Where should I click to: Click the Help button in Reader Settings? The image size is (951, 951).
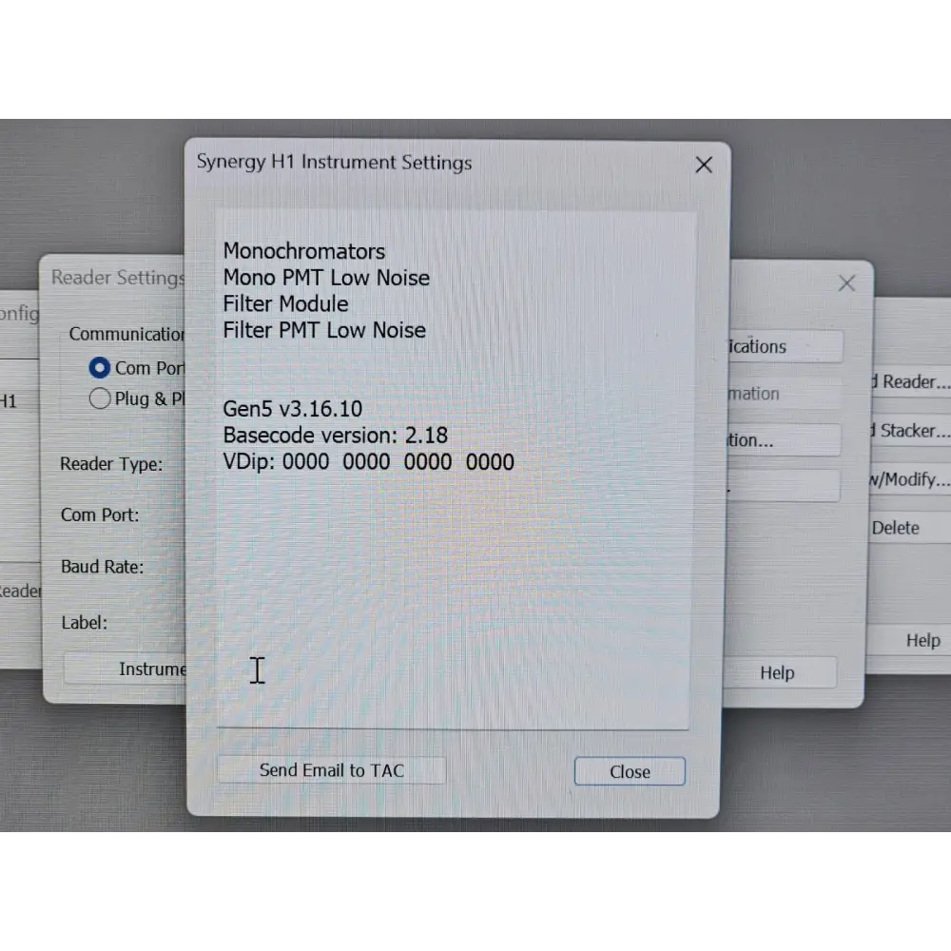(778, 672)
